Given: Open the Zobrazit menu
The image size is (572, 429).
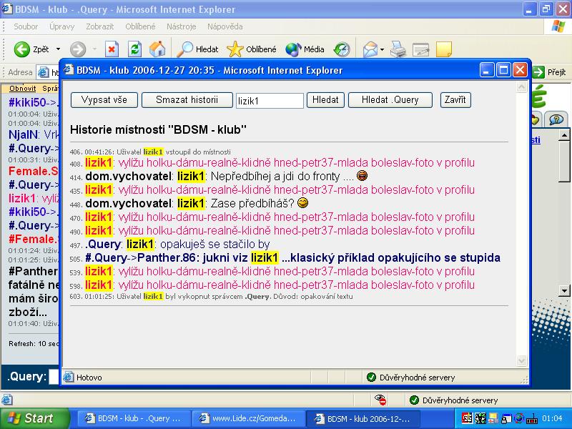Looking at the screenshot, I should point(99,26).
